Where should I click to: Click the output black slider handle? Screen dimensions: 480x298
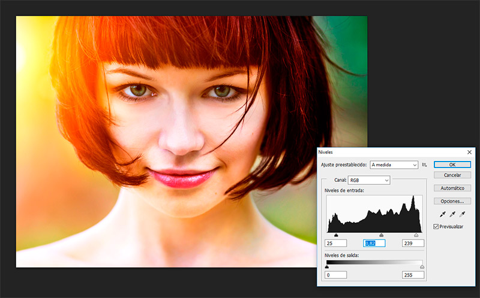pyautogui.click(x=327, y=267)
